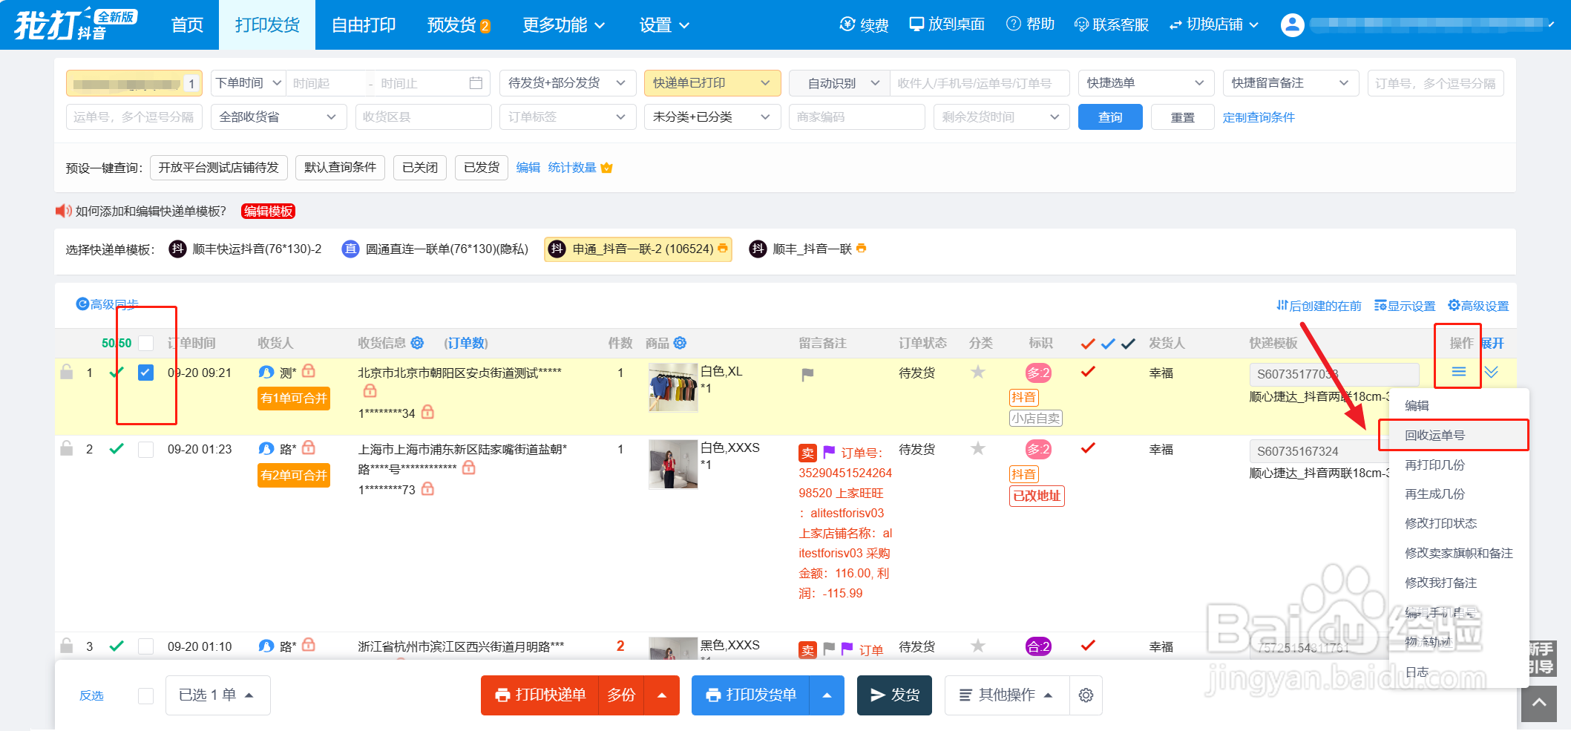Open row 1 operations hamburger menu icon
The width and height of the screenshot is (1571, 731).
1458,372
